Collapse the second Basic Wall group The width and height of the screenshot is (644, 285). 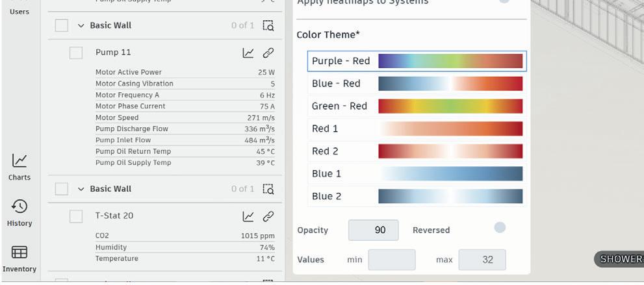click(x=81, y=189)
